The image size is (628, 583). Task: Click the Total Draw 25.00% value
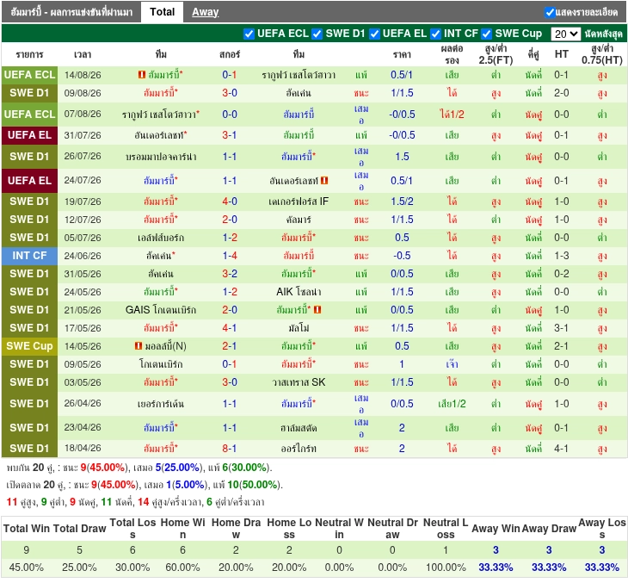click(79, 567)
